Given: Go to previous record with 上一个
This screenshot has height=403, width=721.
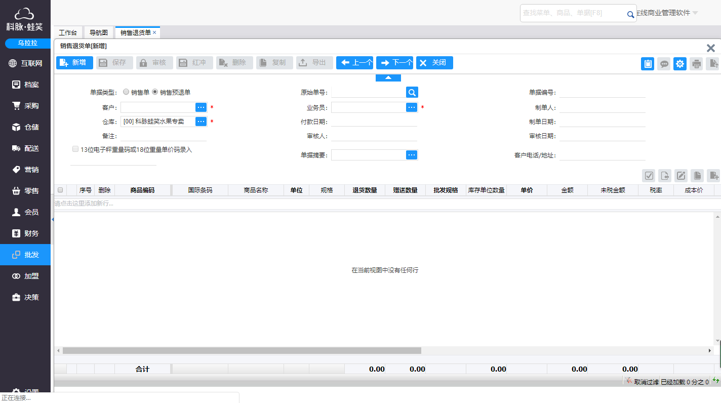Looking at the screenshot, I should coord(354,63).
